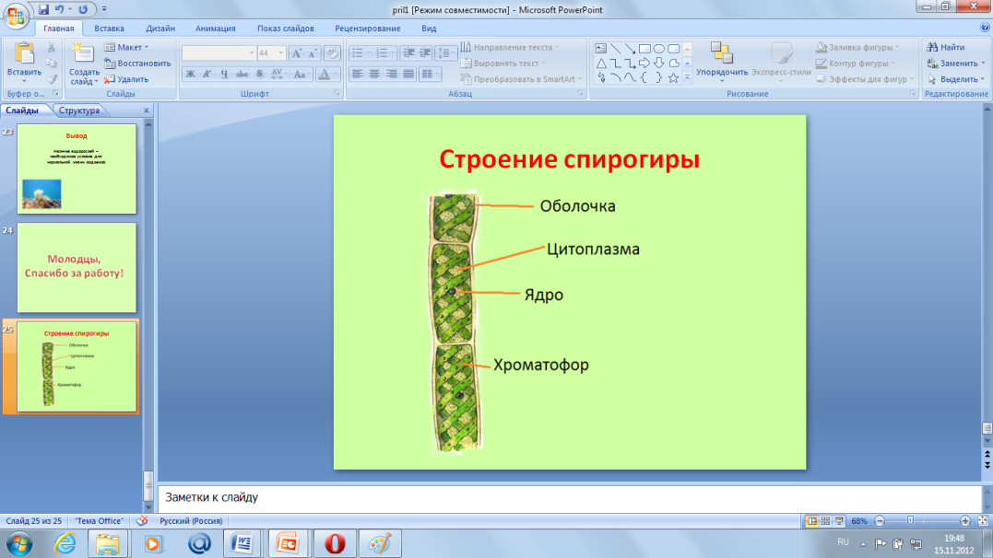The width and height of the screenshot is (993, 558).
Task: Start slideshow view from status bar
Action: pos(839,521)
